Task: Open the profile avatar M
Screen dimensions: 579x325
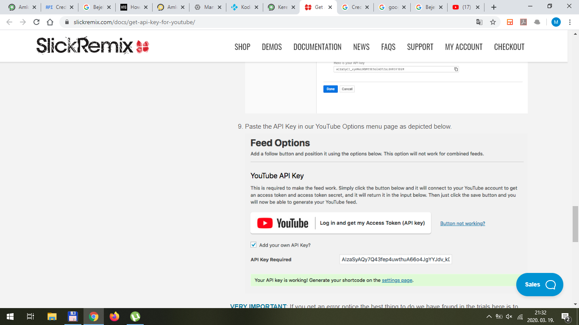Action: 556,22
